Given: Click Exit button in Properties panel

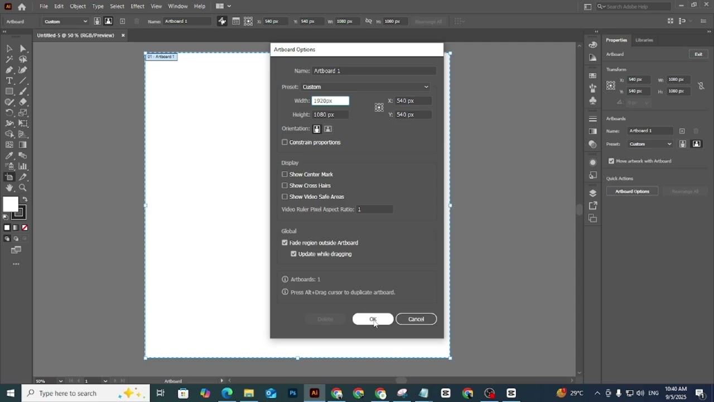Looking at the screenshot, I should tap(698, 54).
